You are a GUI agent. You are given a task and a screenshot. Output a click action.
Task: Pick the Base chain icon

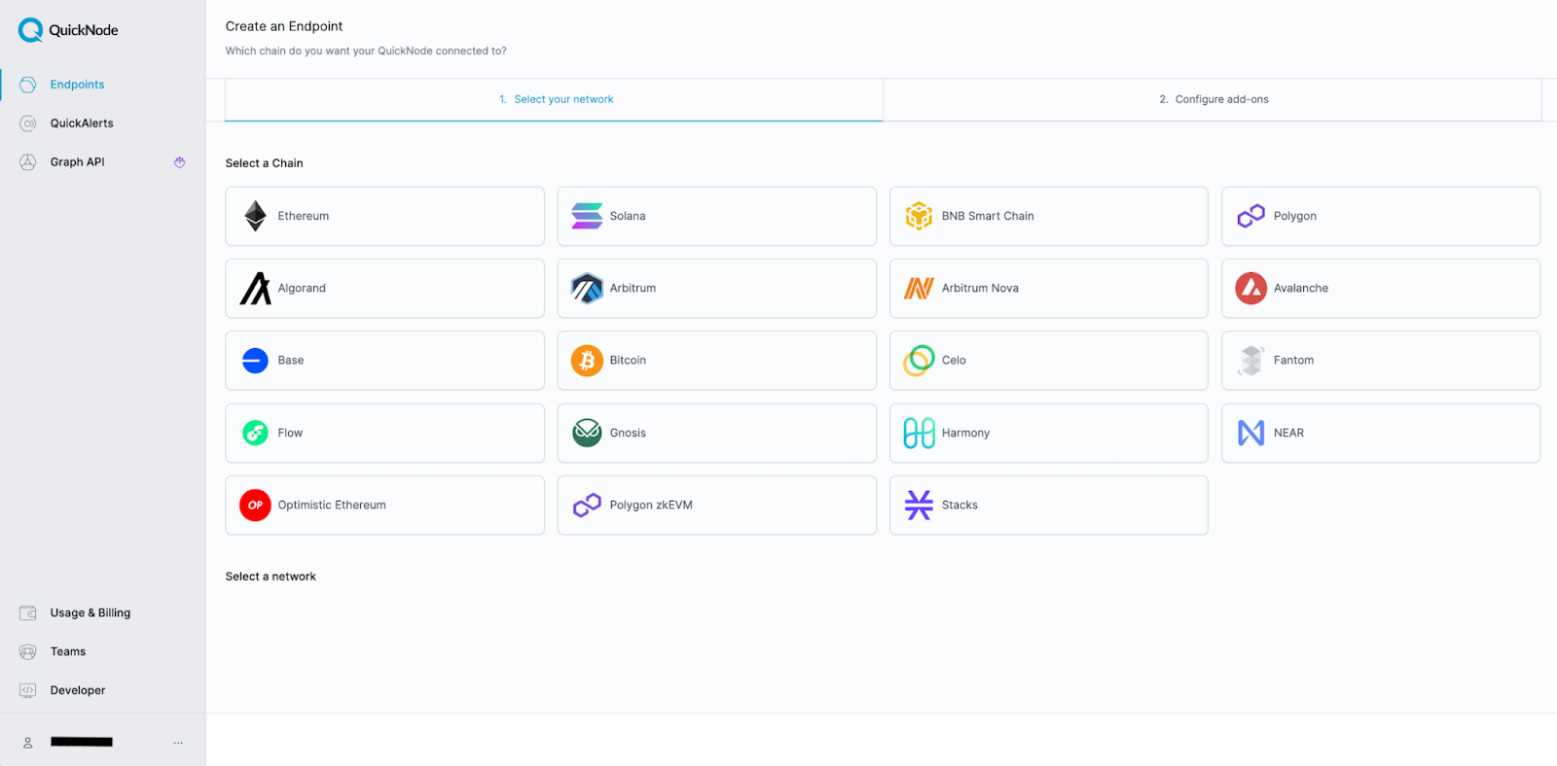(255, 361)
